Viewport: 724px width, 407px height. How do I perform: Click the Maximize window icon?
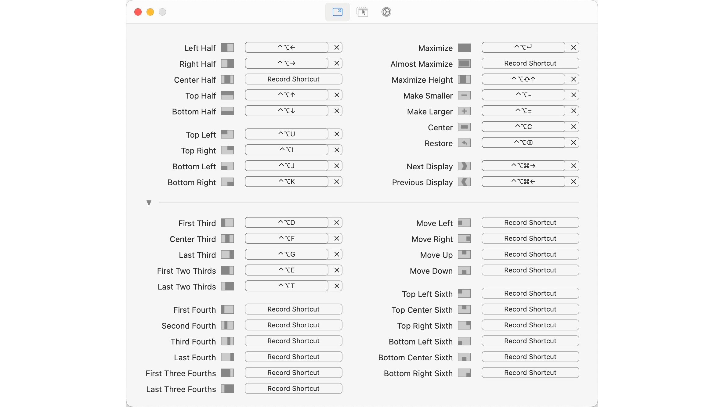point(464,48)
